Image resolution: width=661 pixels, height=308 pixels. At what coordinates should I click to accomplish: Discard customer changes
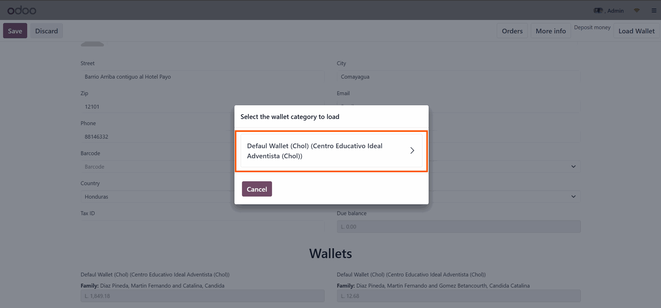click(x=46, y=31)
